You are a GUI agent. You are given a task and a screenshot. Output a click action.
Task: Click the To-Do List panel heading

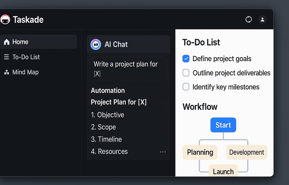coord(201,42)
